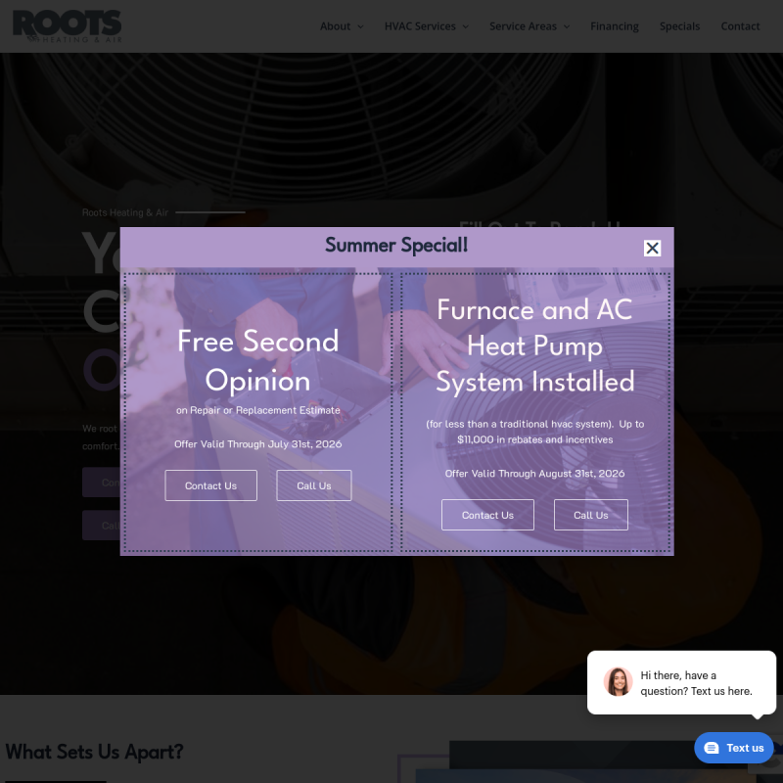Image resolution: width=783 pixels, height=783 pixels.
Task: Click the chat bubble icon in Text us
Action: [712, 748]
